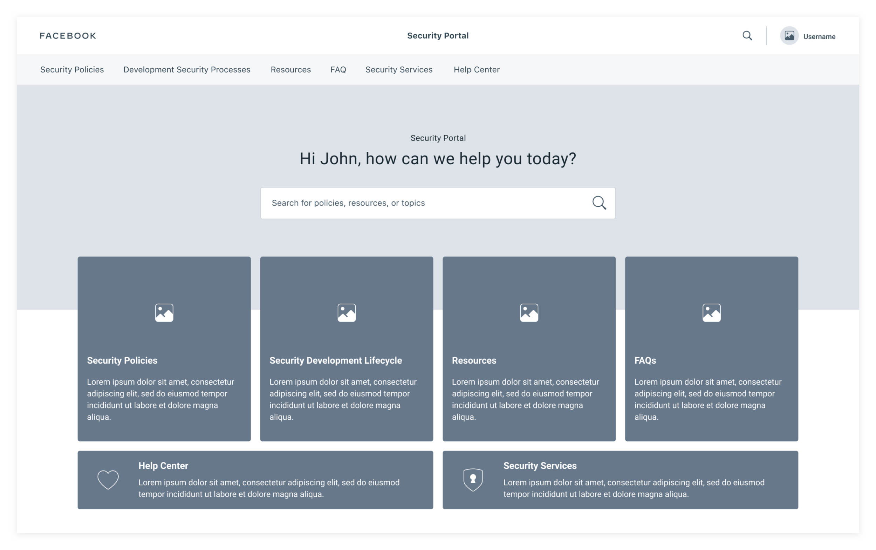Select FAQ in the navigation bar
Image resolution: width=876 pixels, height=550 pixels.
338,69
